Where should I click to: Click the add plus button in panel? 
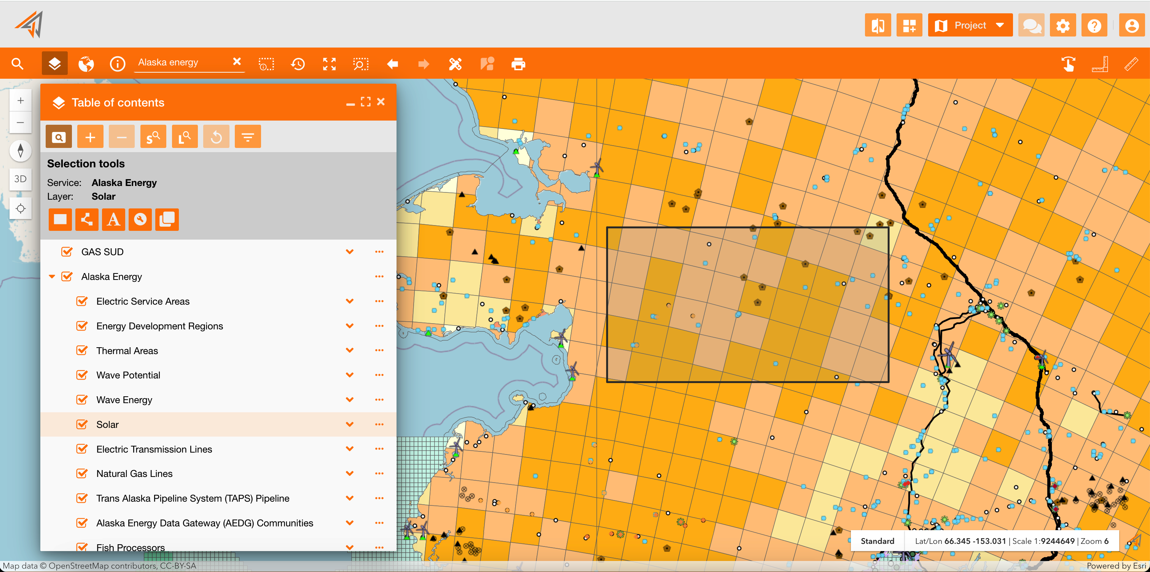pos(90,137)
